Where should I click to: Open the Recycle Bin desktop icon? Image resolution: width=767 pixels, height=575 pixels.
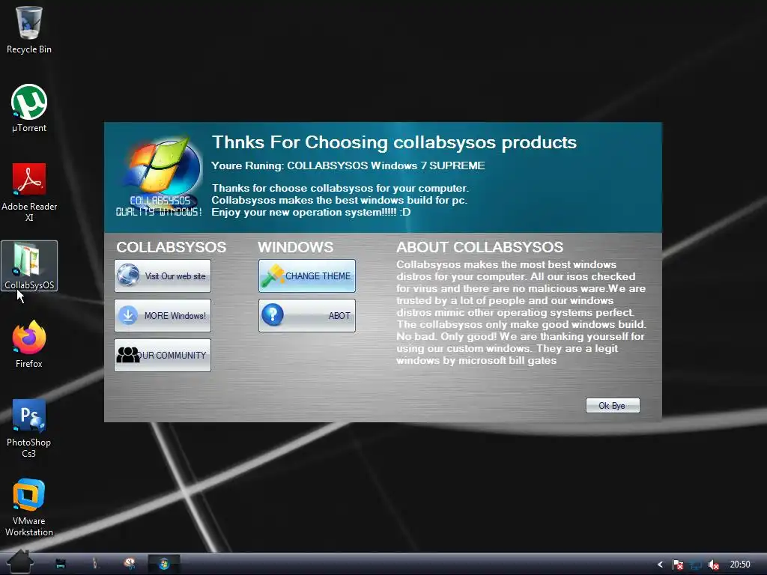(x=29, y=29)
